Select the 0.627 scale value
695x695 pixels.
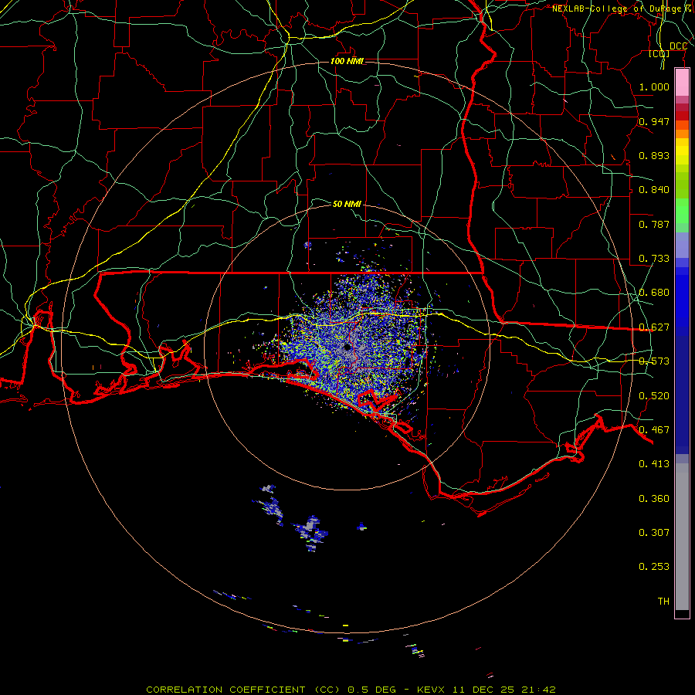click(x=654, y=327)
